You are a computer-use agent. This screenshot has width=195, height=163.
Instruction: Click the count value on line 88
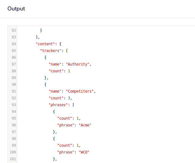pos(69,71)
